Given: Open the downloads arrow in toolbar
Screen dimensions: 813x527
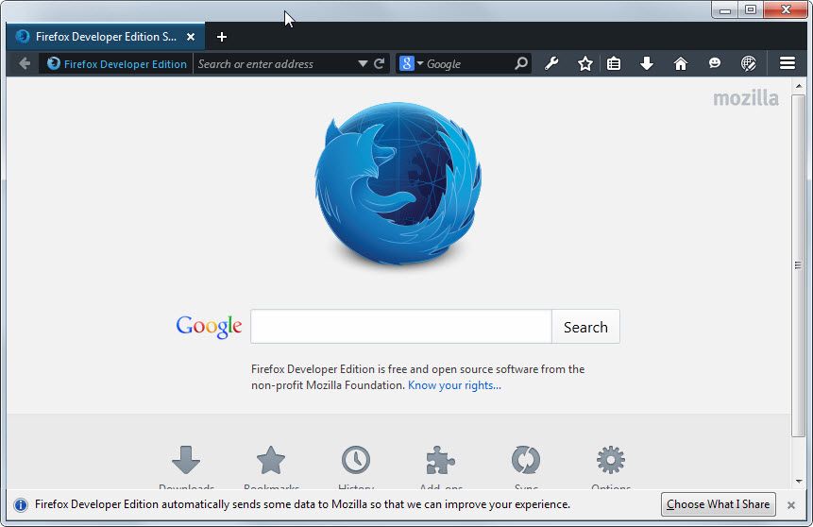Looking at the screenshot, I should (x=647, y=64).
